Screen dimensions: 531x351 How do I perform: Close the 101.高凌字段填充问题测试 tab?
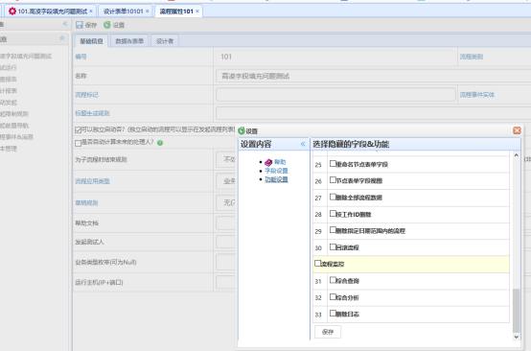(x=91, y=12)
